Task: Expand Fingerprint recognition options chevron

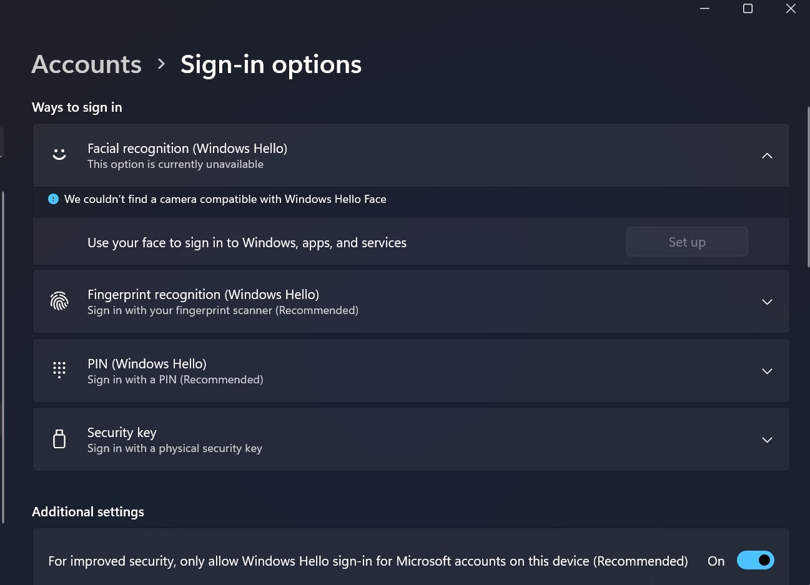Action: click(x=767, y=302)
